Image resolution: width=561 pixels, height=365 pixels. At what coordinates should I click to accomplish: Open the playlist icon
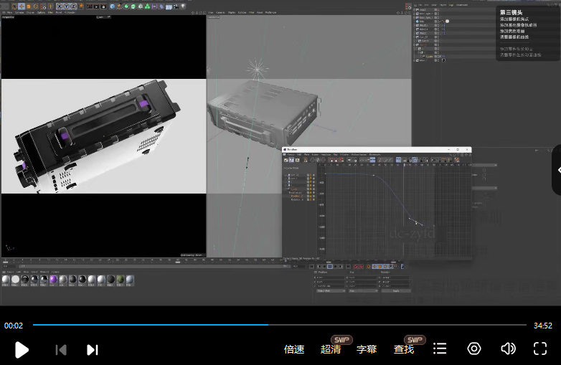click(x=440, y=349)
